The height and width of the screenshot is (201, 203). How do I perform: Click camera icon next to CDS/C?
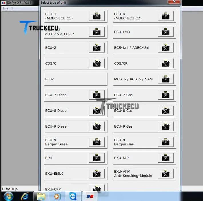click(97, 63)
